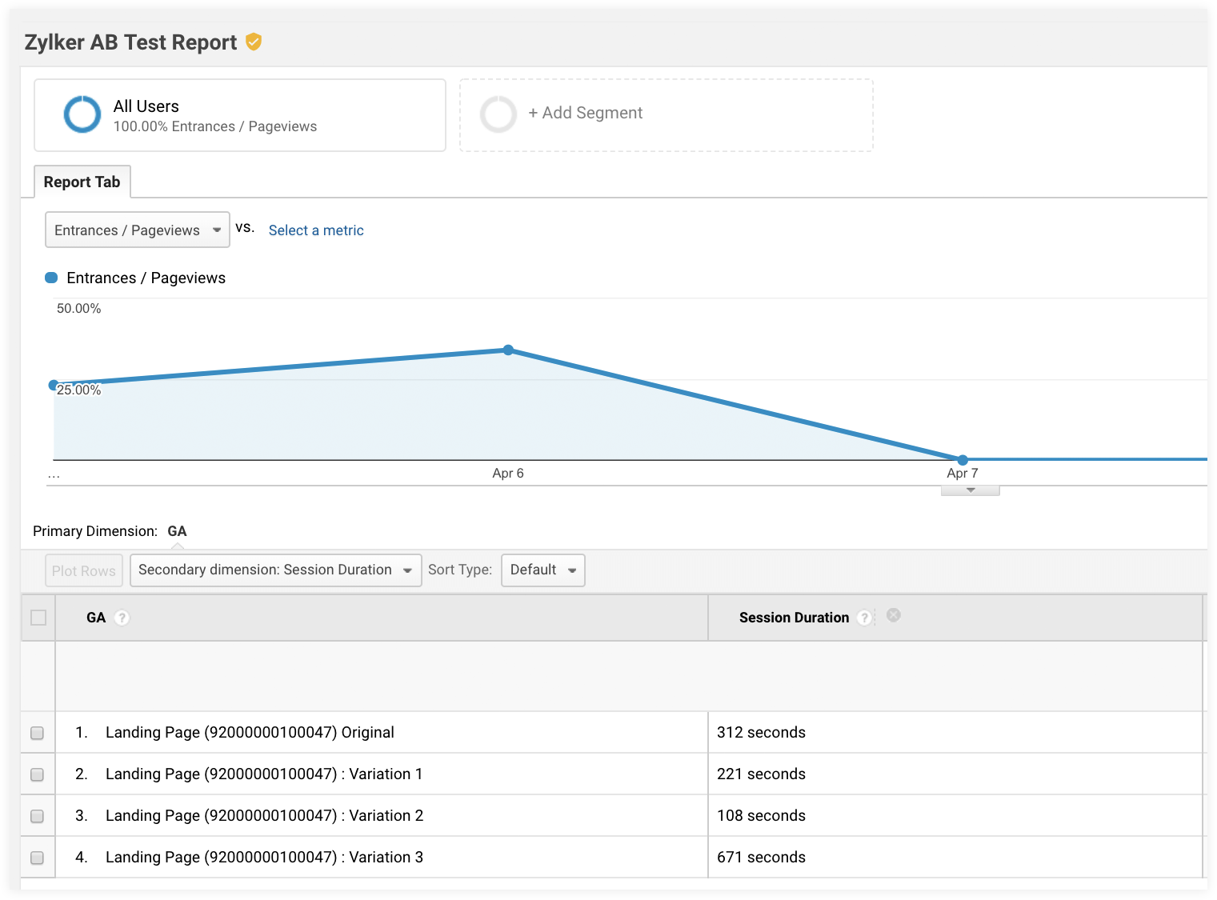Click the All Users segment circle icon
This screenshot has width=1217, height=900.
click(x=82, y=114)
